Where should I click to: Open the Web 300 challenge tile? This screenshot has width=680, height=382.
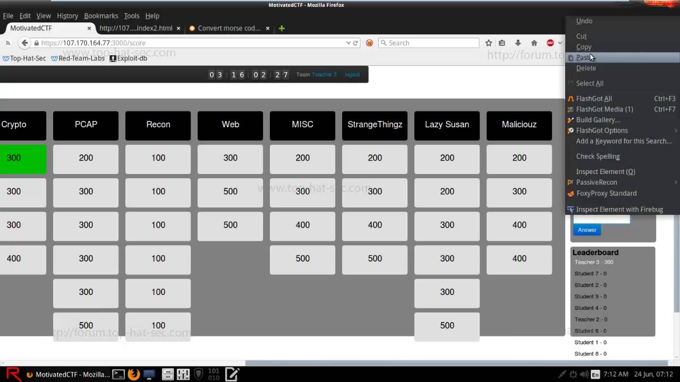point(230,158)
